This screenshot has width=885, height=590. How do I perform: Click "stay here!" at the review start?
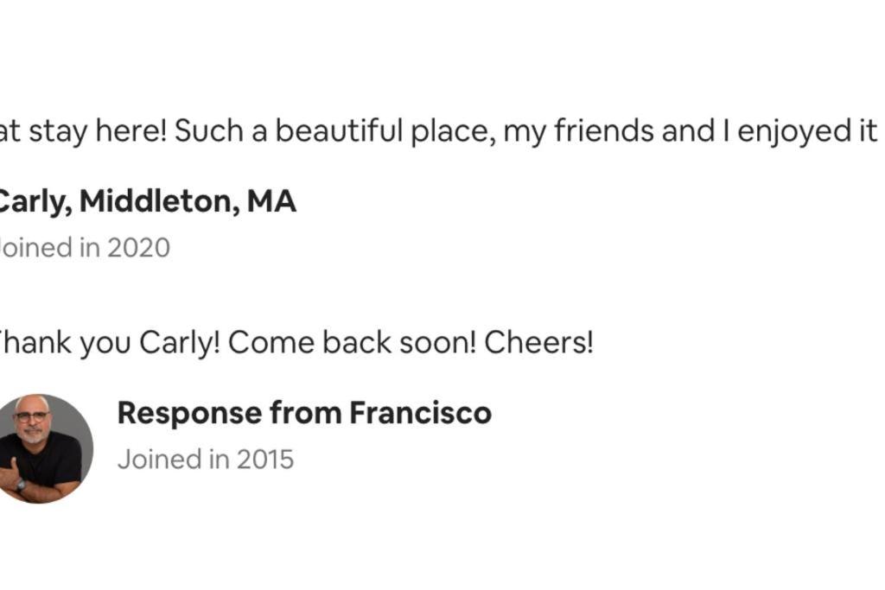tap(99, 131)
